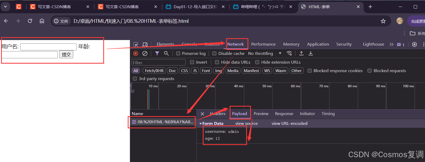This screenshot has width=425, height=162.
Task: Focus the 年龄 text input
Action: tap(30, 55)
